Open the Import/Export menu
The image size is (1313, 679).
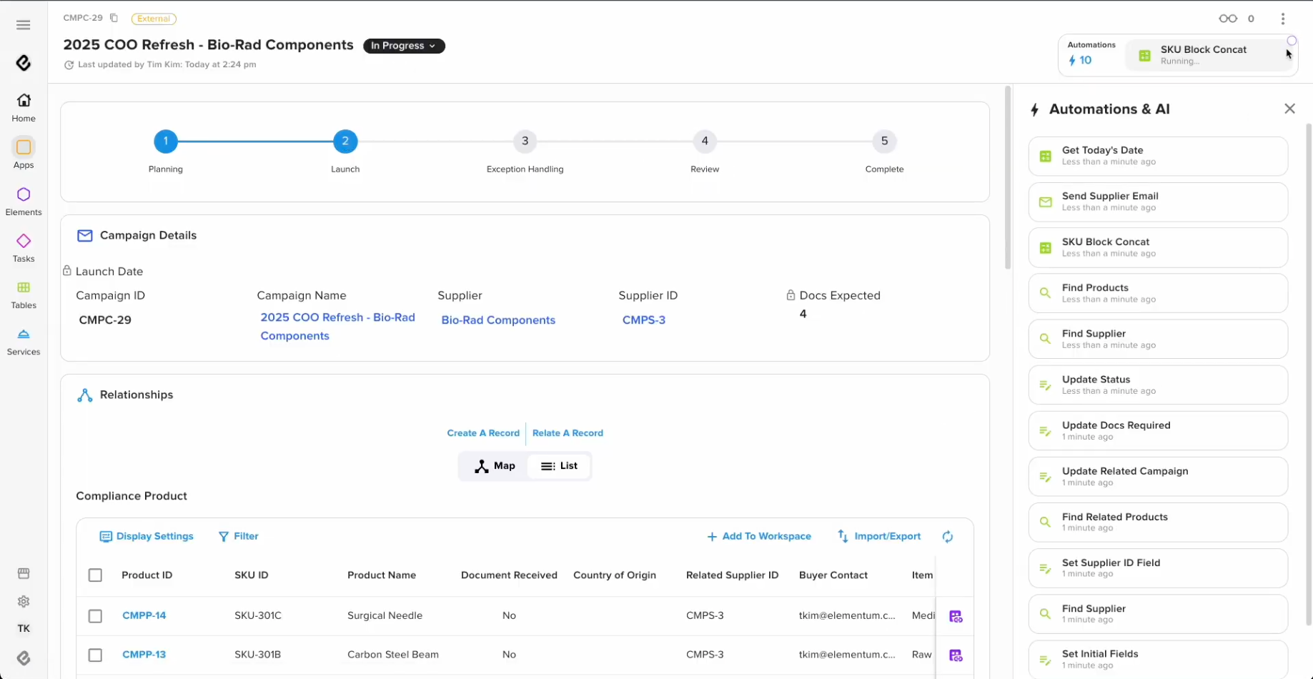879,537
